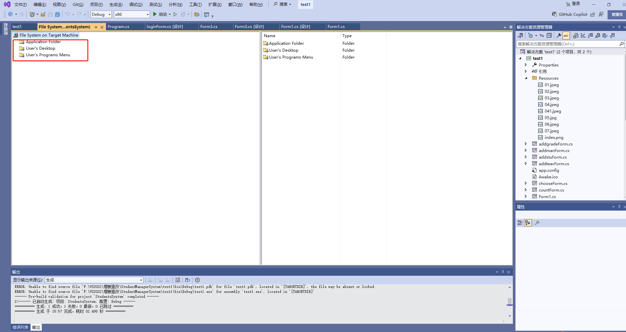Switch to the 错误列表 tab

[x=20, y=327]
